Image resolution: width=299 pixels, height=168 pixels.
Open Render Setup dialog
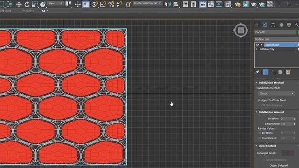point(238,4)
